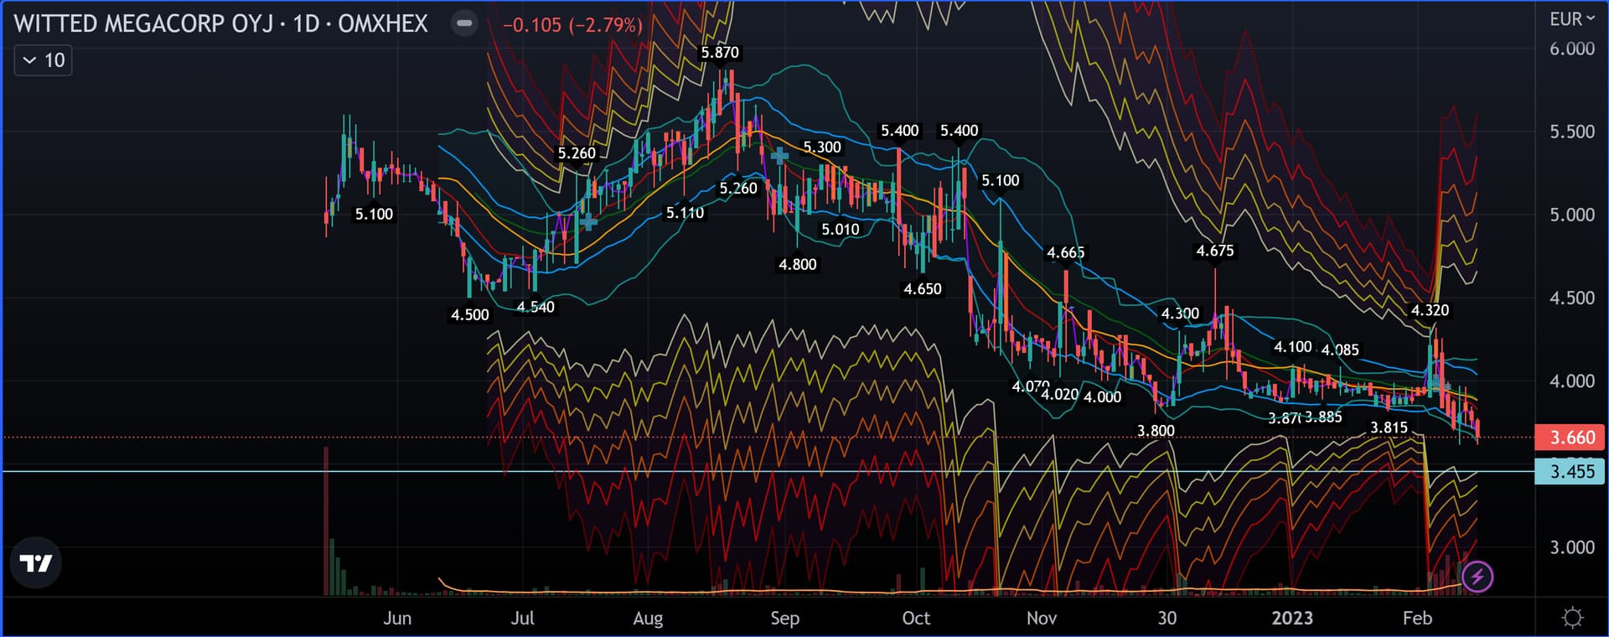Click the 5.870 high price annotation

(x=720, y=53)
